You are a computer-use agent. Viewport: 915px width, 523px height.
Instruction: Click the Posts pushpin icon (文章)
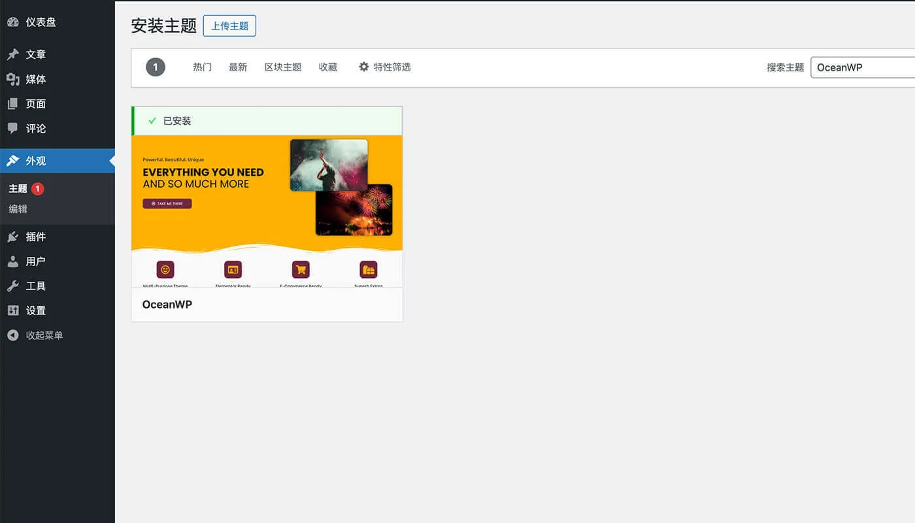tap(13, 55)
